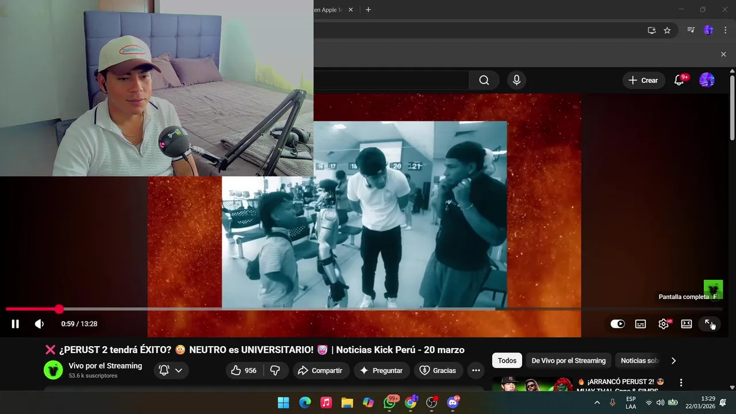Open Apple Music from the taskbar
The width and height of the screenshot is (736, 414).
[x=326, y=402]
